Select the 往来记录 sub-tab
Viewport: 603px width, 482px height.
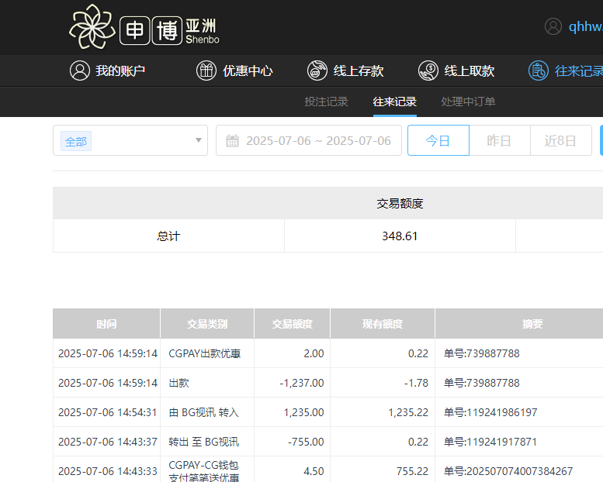coord(394,102)
